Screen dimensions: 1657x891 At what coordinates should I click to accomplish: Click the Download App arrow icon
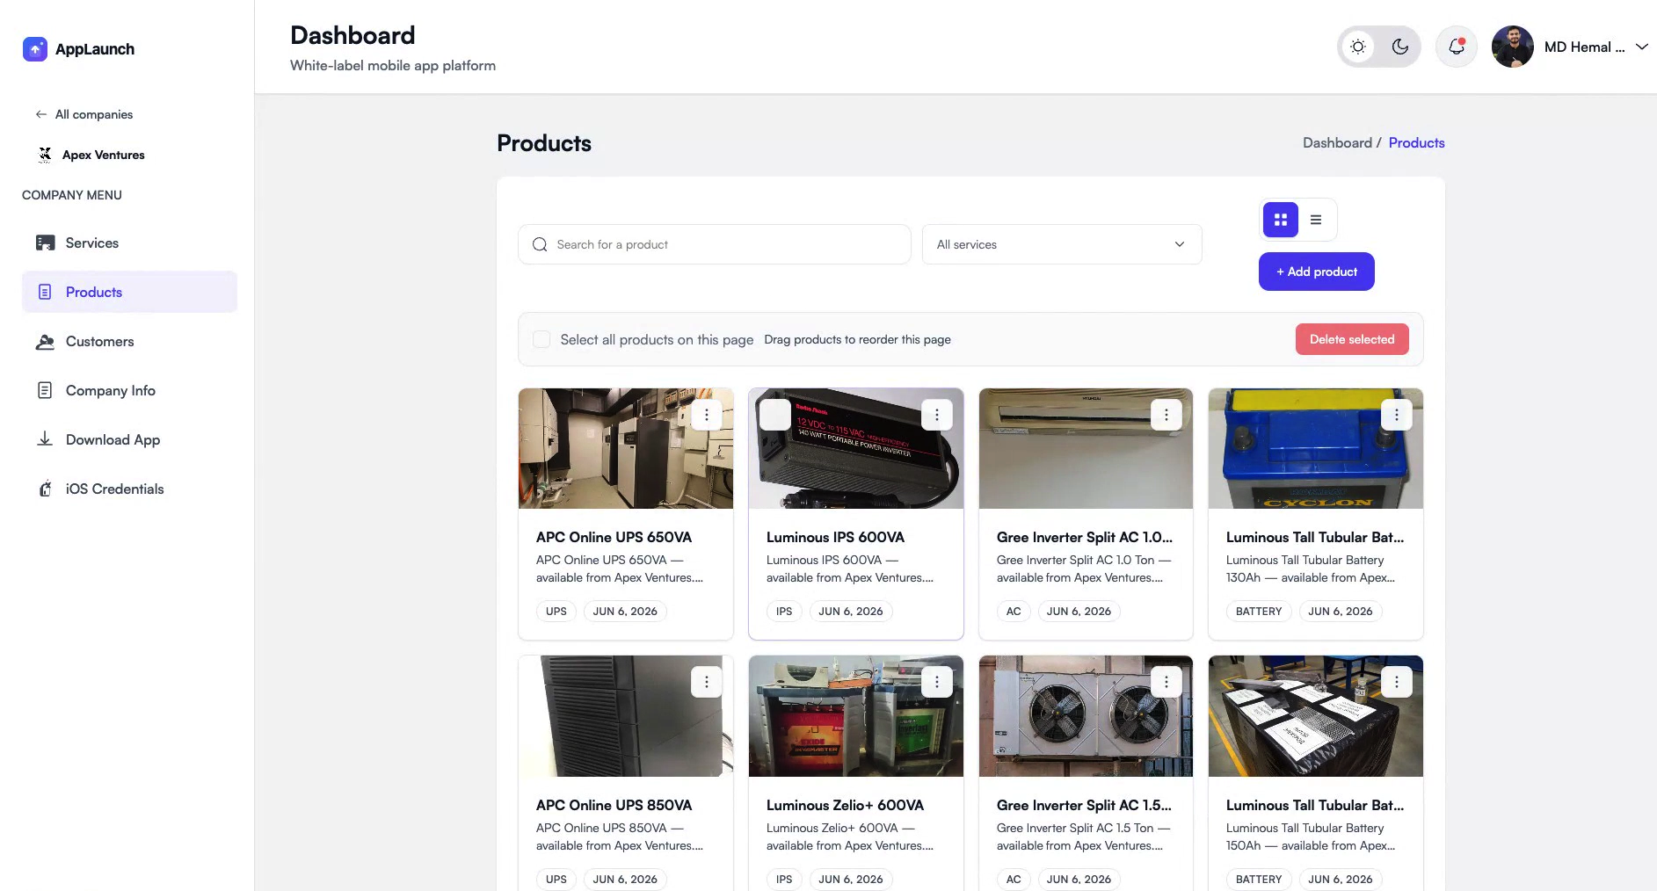[x=45, y=438]
